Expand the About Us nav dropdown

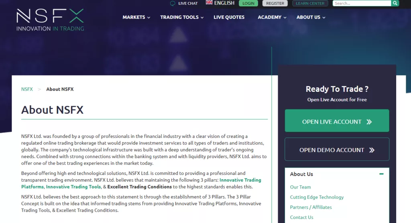[x=311, y=17]
